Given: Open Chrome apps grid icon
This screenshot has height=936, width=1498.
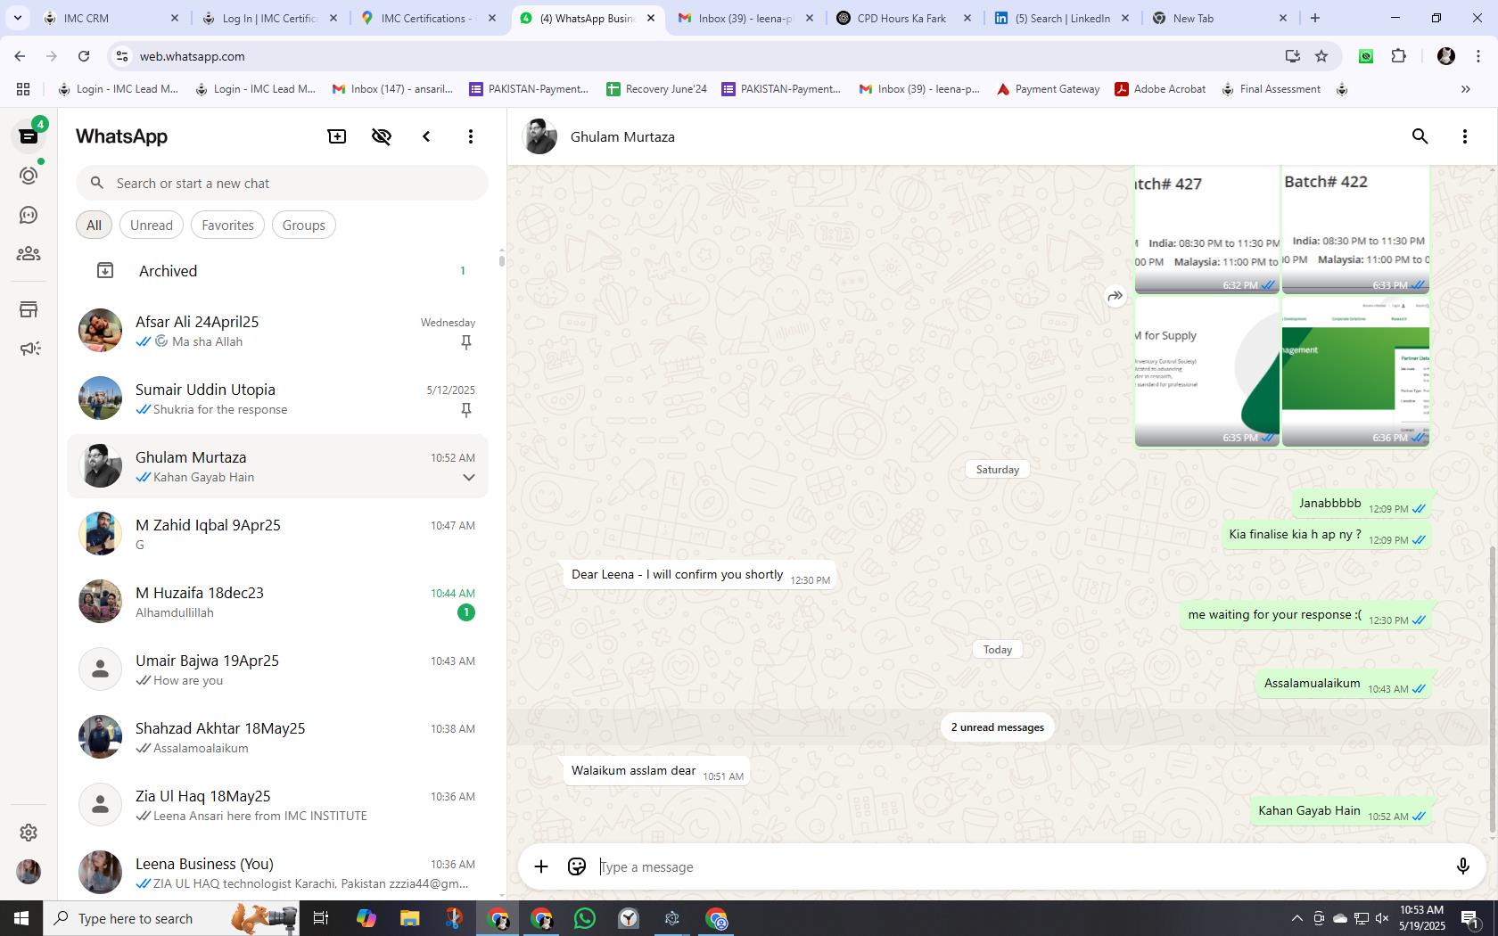Looking at the screenshot, I should pos(23,89).
